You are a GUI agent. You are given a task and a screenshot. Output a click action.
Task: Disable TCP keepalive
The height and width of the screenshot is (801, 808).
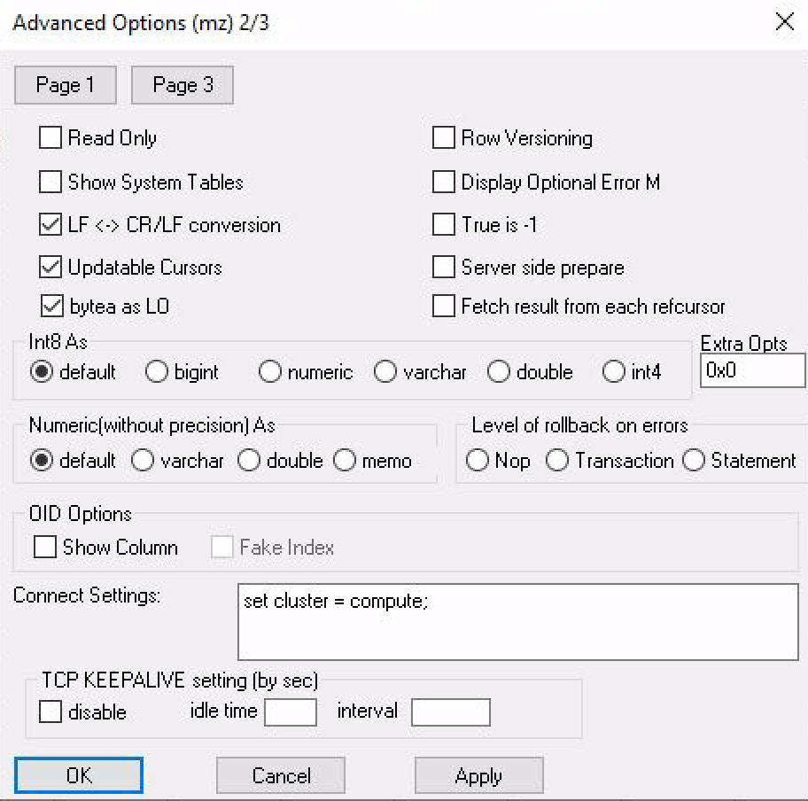click(50, 712)
